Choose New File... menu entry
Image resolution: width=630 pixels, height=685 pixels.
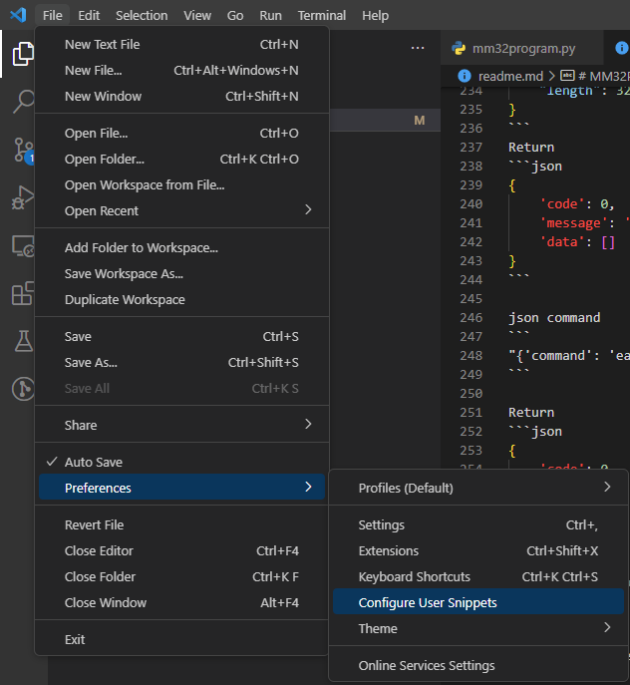click(181, 70)
